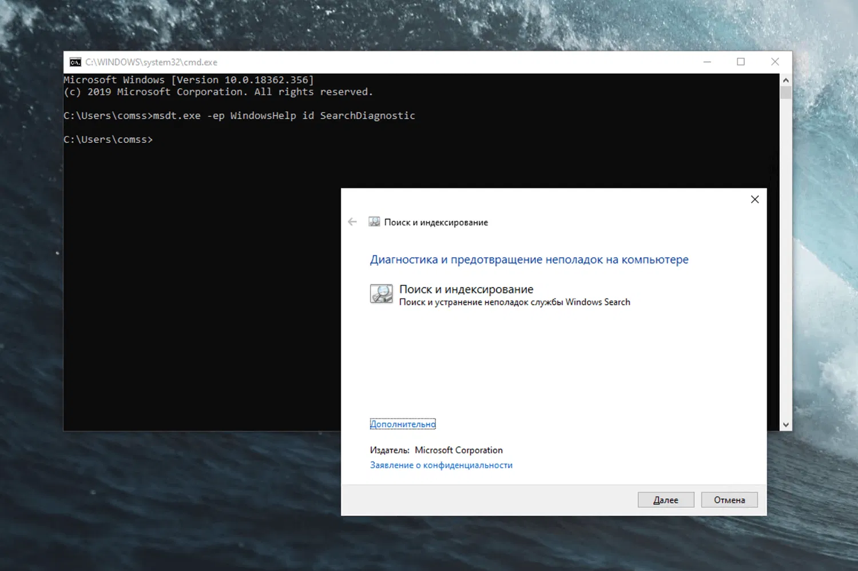Click the empty C:\Users\comss> prompt
Screen dimensions: 858x571
[108, 139]
